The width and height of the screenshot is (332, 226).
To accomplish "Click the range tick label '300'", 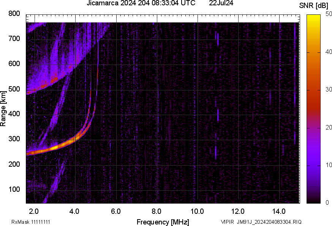I will point(14,139).
